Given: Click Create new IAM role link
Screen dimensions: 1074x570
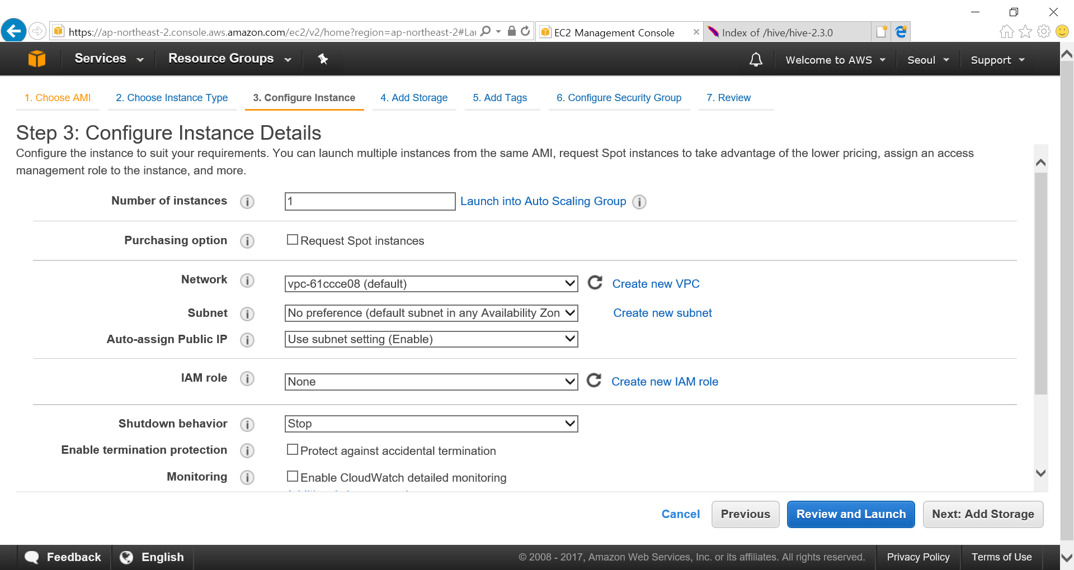Looking at the screenshot, I should click(x=665, y=382).
